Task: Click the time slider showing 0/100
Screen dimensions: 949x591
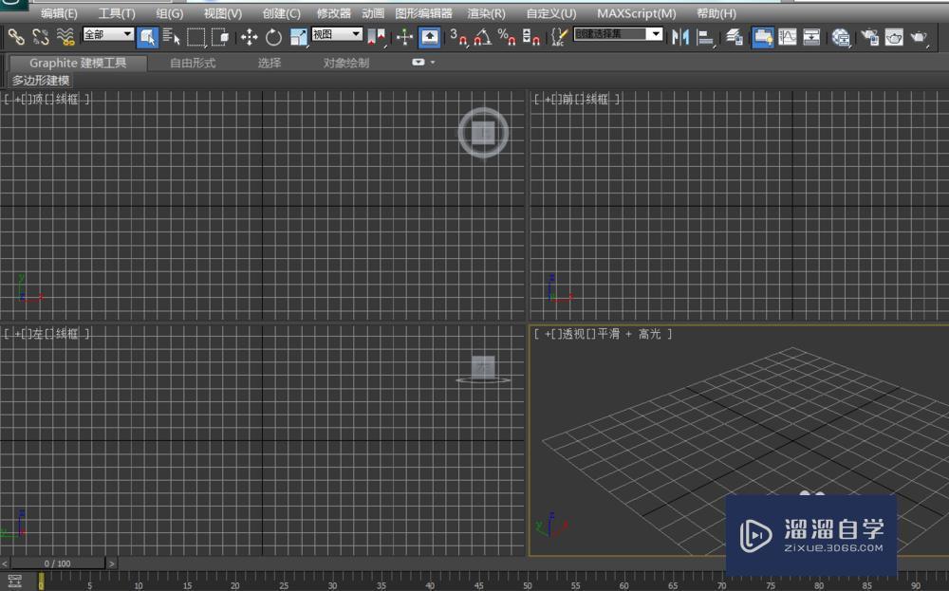Action: (57, 563)
